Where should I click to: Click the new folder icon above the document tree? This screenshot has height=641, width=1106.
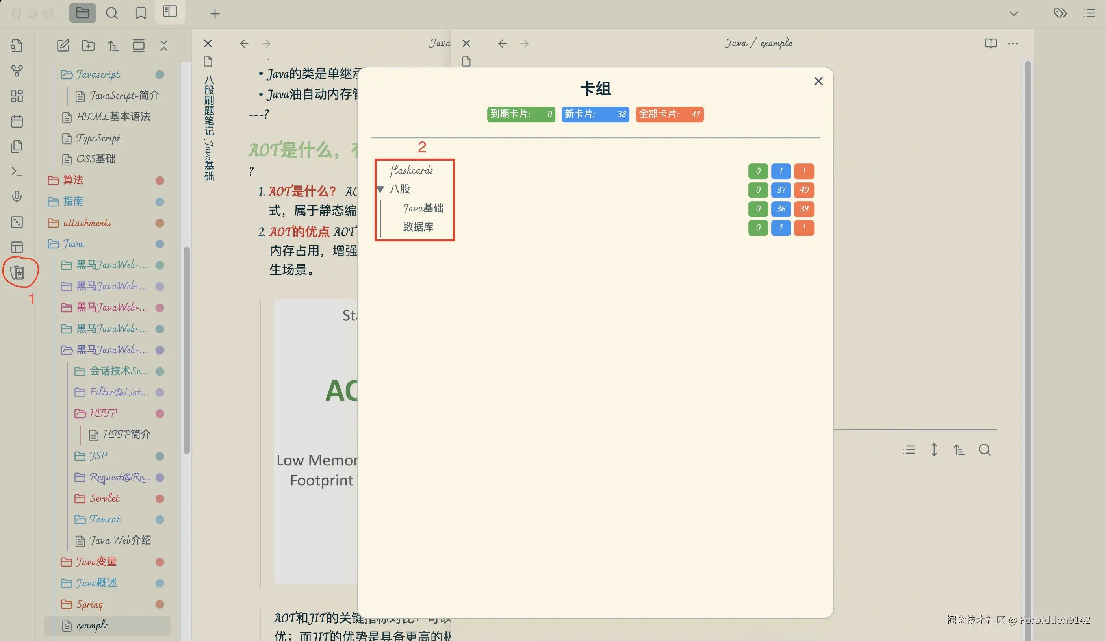(88, 45)
